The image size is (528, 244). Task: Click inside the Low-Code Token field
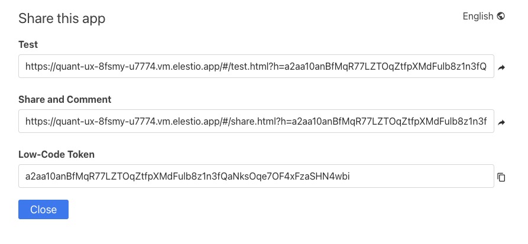click(256, 177)
